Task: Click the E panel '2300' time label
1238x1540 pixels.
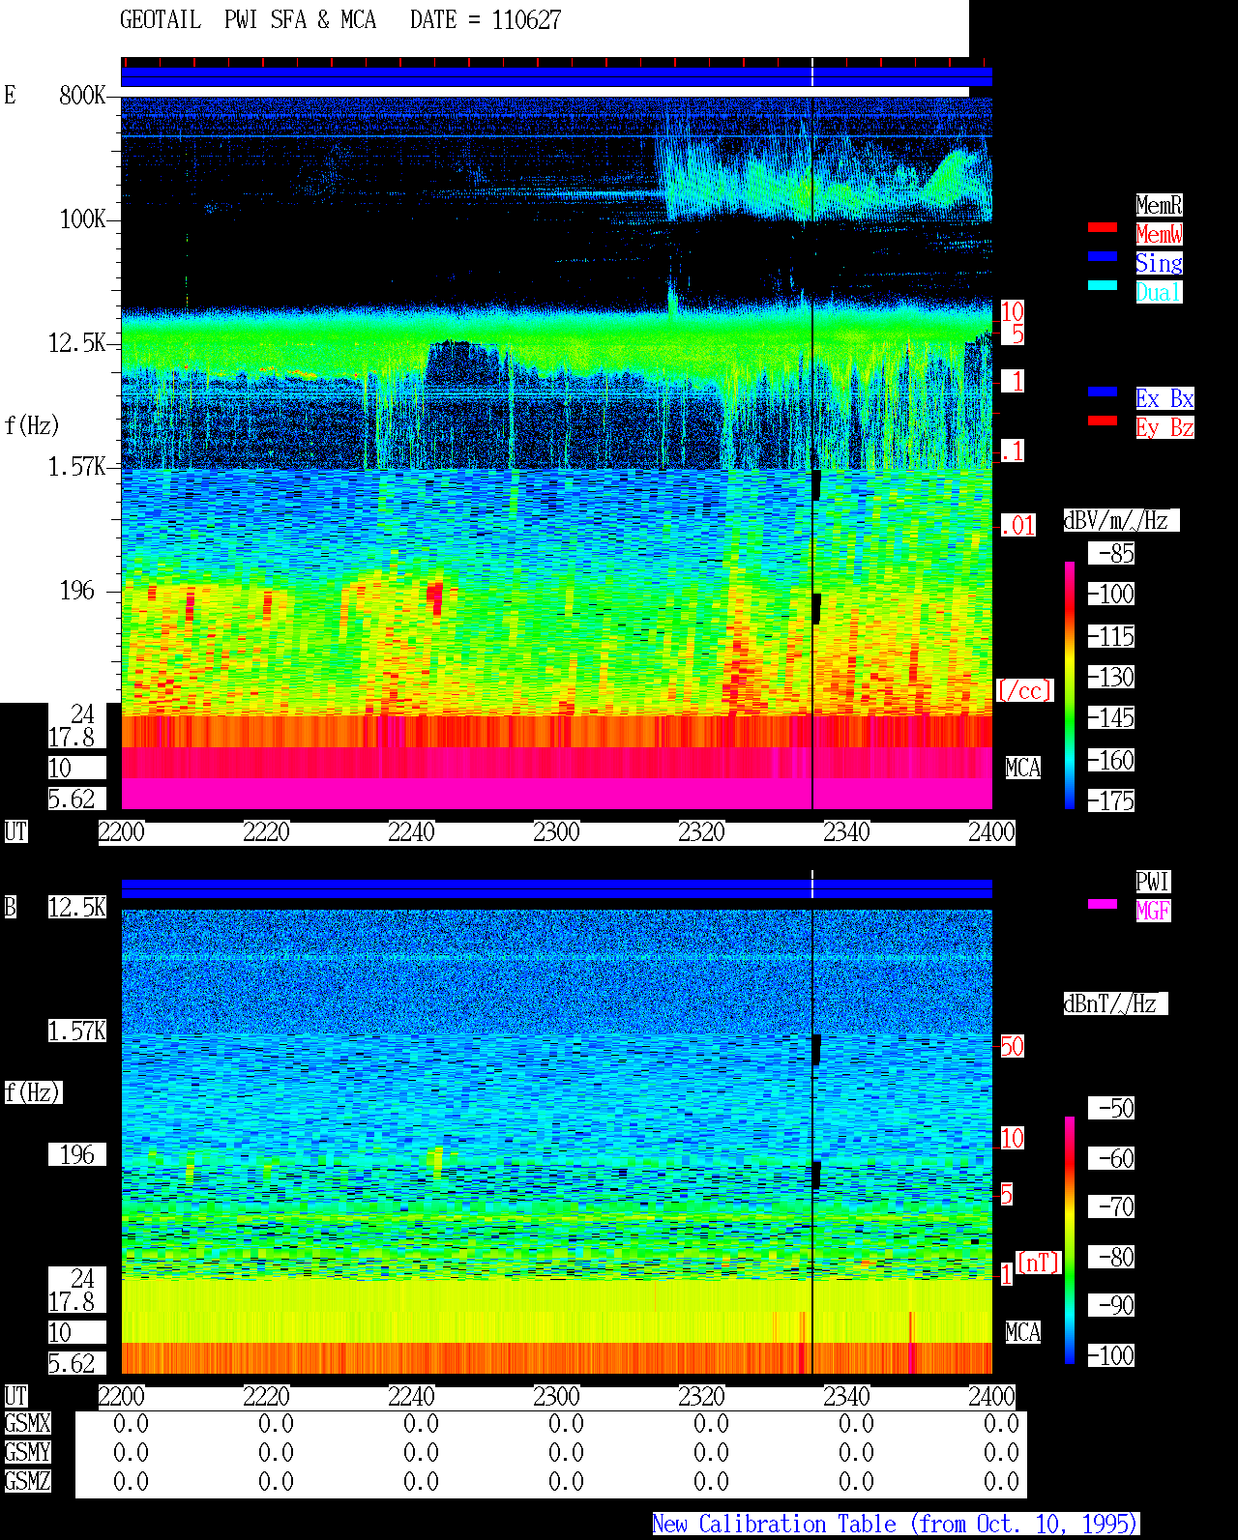Action: (x=557, y=831)
